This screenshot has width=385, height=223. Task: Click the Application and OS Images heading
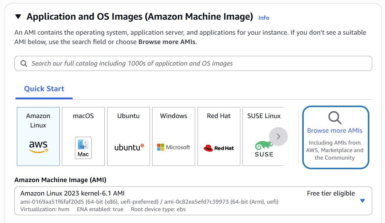140,17
